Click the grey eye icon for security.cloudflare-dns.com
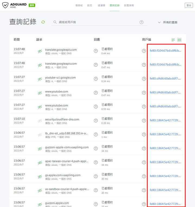The height and width of the screenshot is (207, 195). [x=40, y=121]
